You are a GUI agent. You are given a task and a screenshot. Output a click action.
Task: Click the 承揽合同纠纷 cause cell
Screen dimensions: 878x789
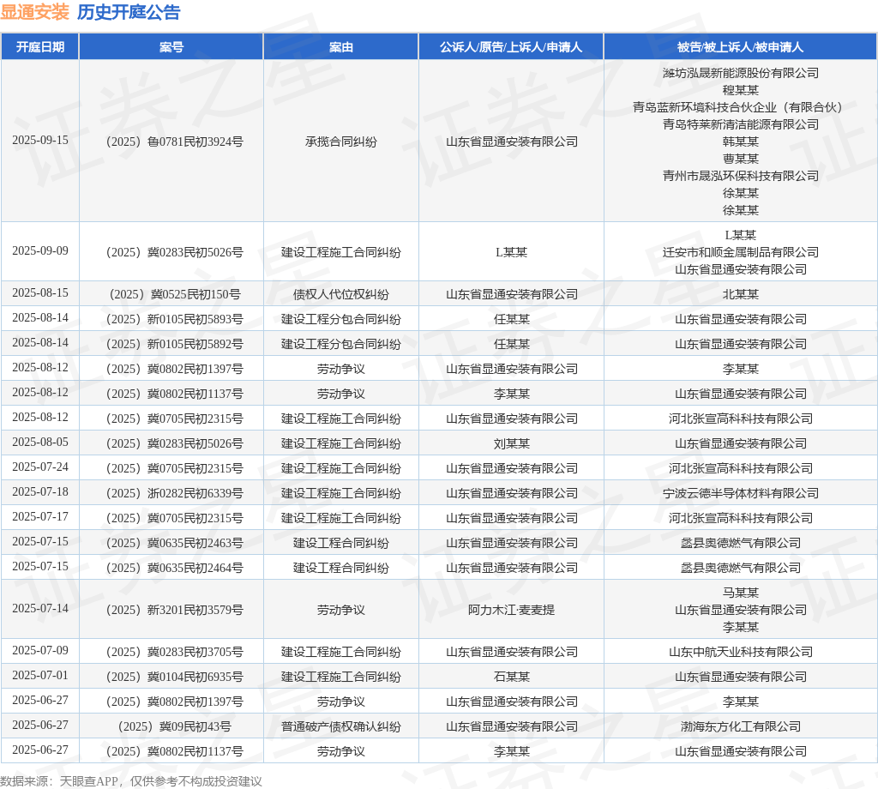point(341,142)
